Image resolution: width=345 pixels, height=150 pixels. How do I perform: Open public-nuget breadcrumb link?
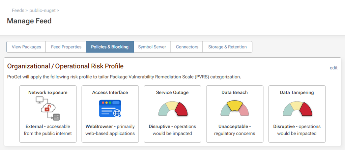pyautogui.click(x=42, y=10)
